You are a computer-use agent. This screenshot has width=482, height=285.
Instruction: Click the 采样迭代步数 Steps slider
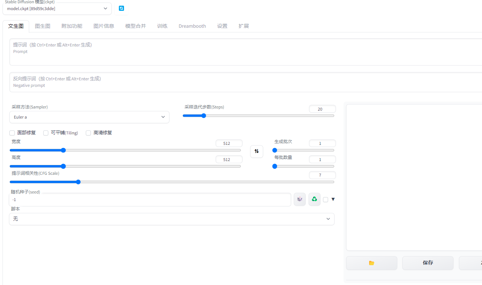pyautogui.click(x=258, y=116)
